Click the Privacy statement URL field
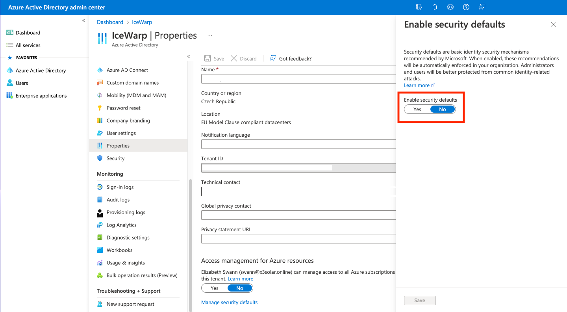The image size is (567, 312). (298, 239)
